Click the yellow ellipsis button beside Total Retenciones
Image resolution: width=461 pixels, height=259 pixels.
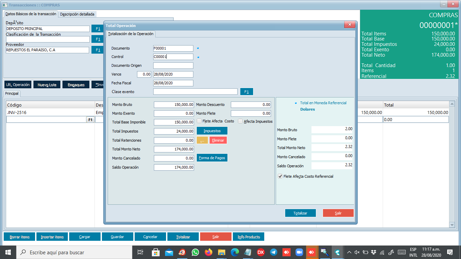(x=202, y=140)
